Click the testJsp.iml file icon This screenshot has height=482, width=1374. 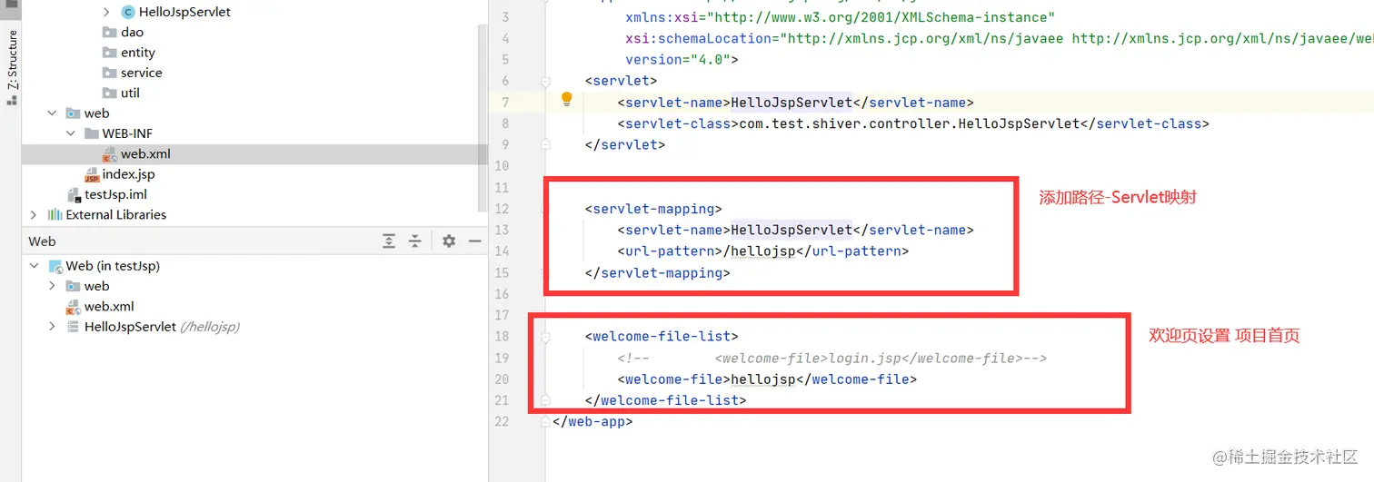[x=74, y=194]
